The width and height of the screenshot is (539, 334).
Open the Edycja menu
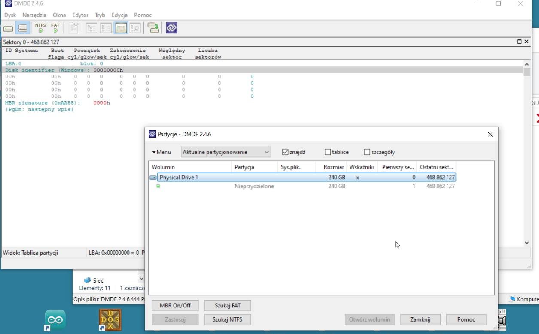[x=119, y=15]
